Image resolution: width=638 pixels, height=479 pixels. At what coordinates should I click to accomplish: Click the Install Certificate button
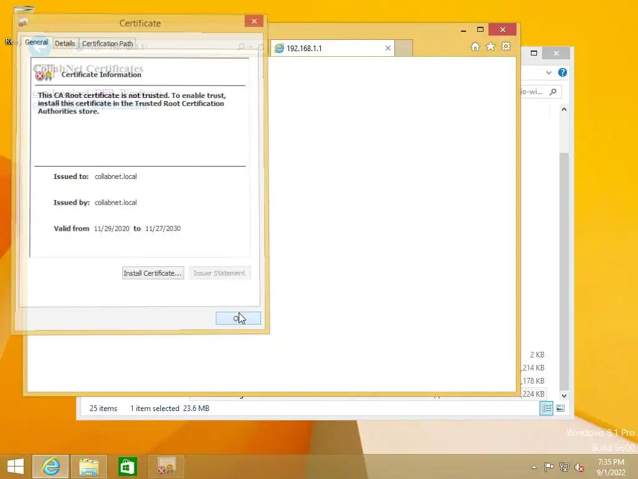tap(153, 273)
